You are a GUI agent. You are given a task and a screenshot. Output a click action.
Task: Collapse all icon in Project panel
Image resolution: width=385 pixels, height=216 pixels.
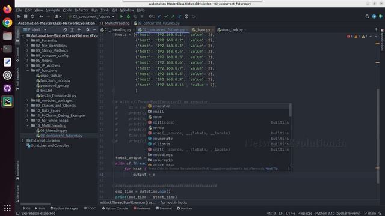point(79,29)
